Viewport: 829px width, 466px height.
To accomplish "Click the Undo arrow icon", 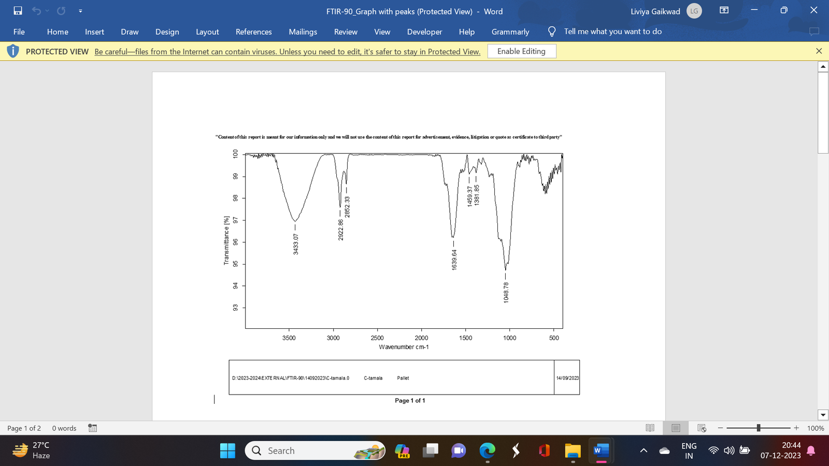I will pyautogui.click(x=36, y=11).
